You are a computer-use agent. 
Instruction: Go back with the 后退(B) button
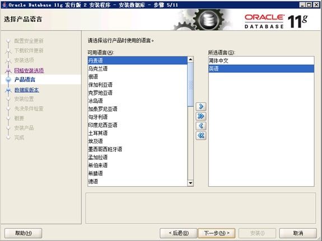click(x=178, y=233)
